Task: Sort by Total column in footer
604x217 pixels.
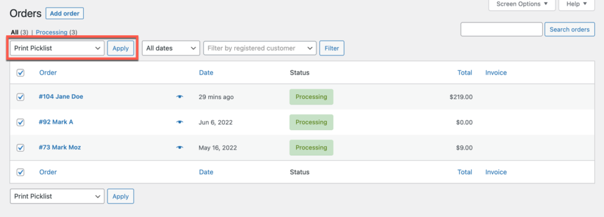Action: click(x=465, y=172)
